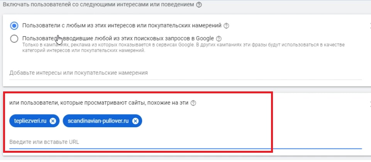Select the Google search queries radio button
This screenshot has width=371, height=162.
click(x=14, y=39)
